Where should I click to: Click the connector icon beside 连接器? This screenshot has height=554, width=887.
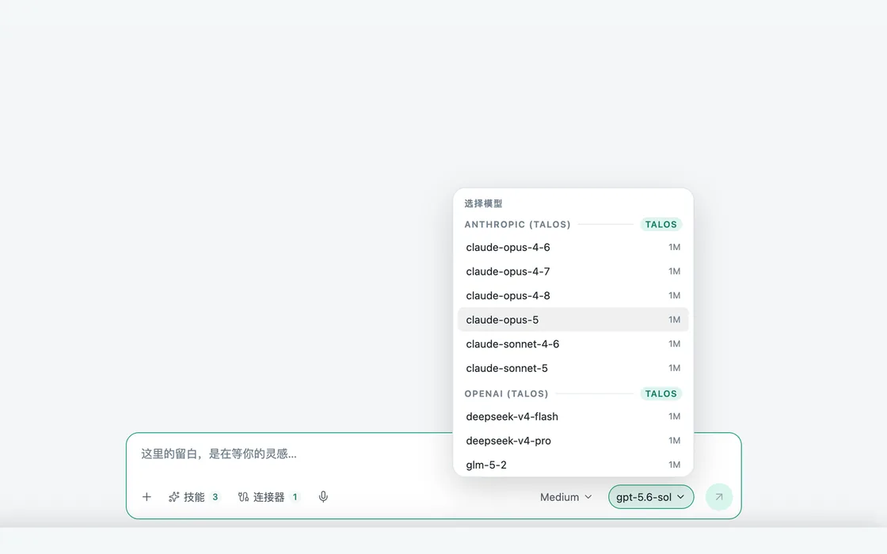(x=243, y=497)
